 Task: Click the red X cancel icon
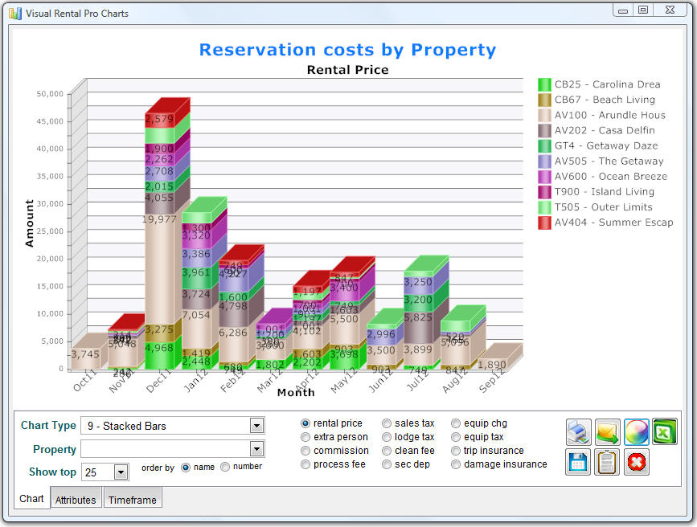coord(636,462)
